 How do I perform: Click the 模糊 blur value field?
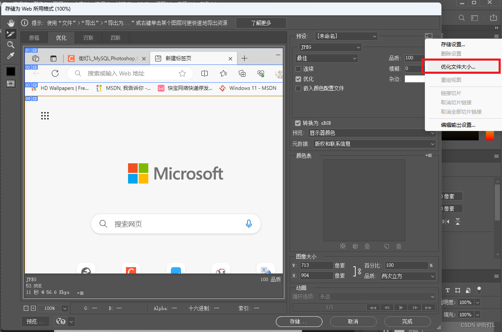pyautogui.click(x=414, y=69)
